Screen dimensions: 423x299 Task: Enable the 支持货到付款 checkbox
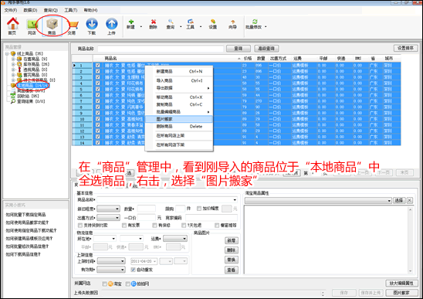(x=80, y=226)
